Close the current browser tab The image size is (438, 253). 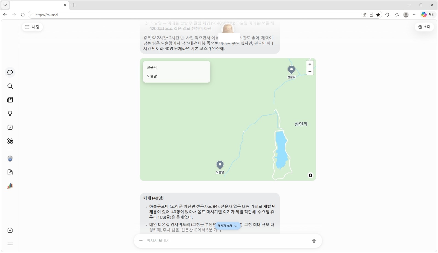(65, 5)
